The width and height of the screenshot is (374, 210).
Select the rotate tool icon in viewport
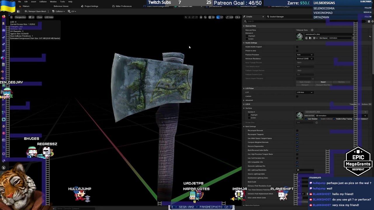point(193,17)
